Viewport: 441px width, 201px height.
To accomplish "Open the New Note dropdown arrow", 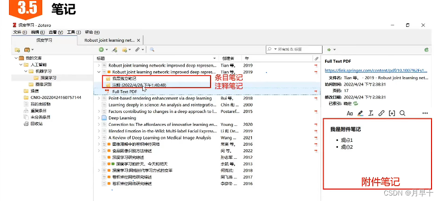I will [x=129, y=50].
